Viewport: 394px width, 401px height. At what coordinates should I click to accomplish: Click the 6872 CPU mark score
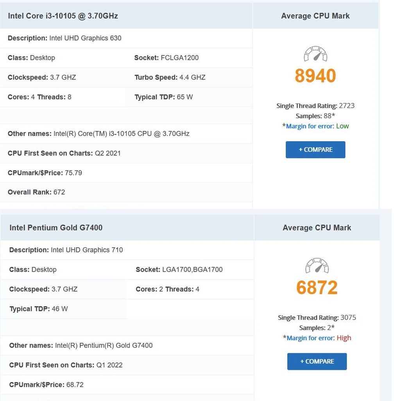point(317,287)
